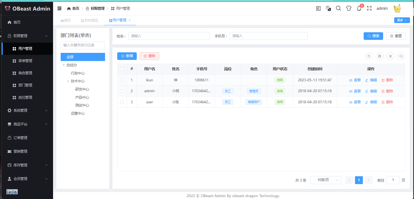The image size is (414, 199).
Task: Tick the checkbox beside user admin
Action: tap(122, 91)
